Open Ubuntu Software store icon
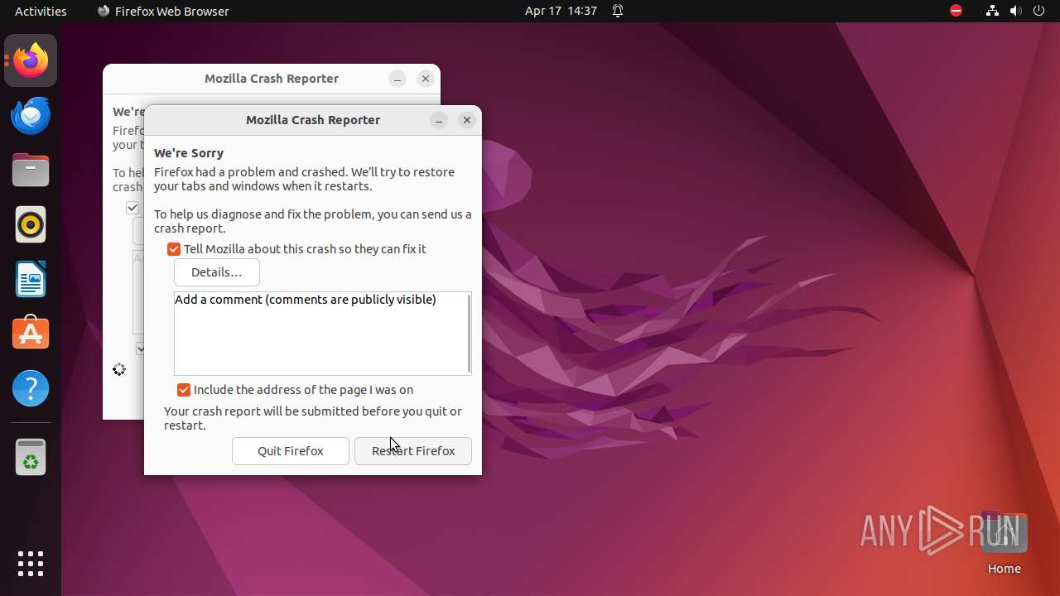 click(x=31, y=334)
